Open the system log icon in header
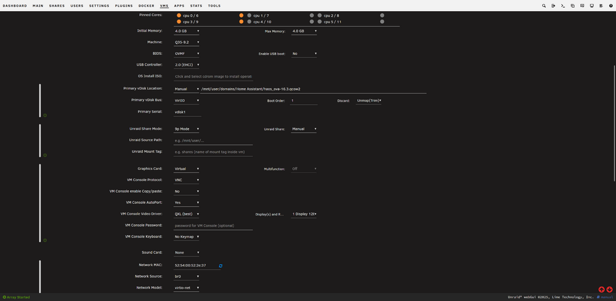This screenshot has height=301, width=616. click(601, 6)
